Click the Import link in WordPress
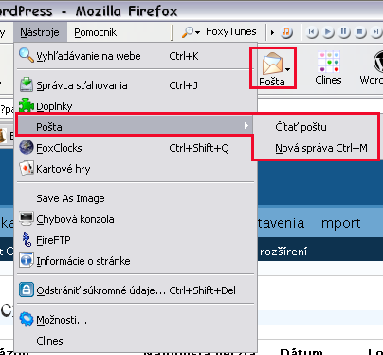The height and width of the screenshot is (355, 383). coord(338,223)
